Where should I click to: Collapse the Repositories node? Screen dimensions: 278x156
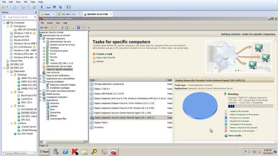pyautogui.click(x=40, y=100)
